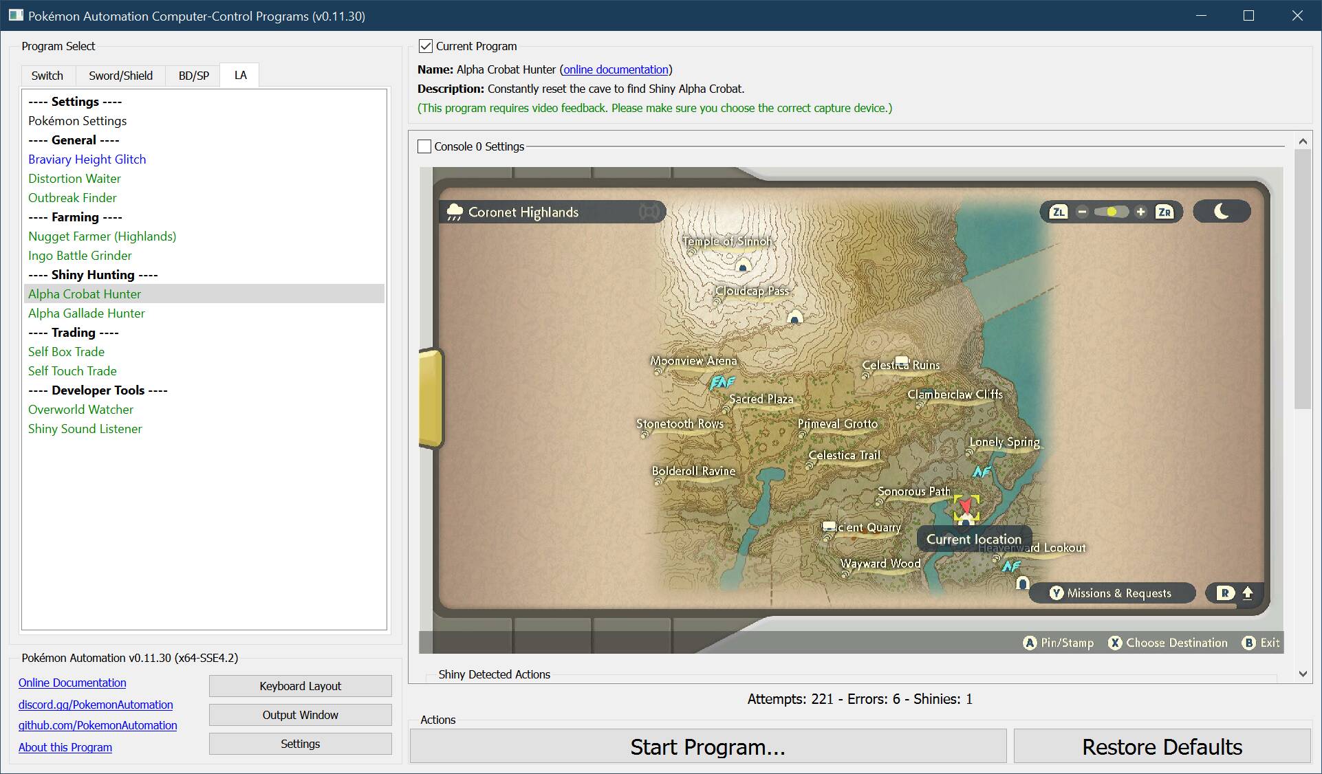Click the yellow side tab on map edge
This screenshot has height=774, width=1322.
(x=431, y=398)
